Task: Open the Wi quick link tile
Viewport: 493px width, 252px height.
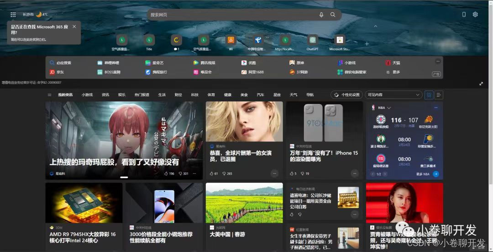Action: (231, 42)
